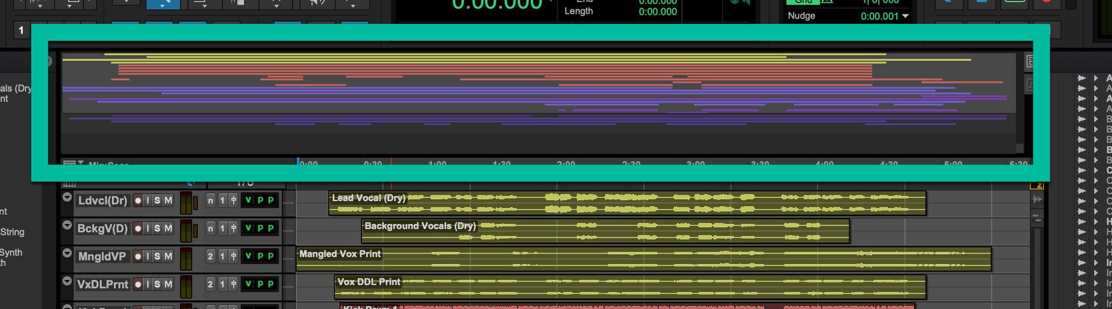Click the playlist 'n' selector on BckgV(D)

(x=210, y=228)
